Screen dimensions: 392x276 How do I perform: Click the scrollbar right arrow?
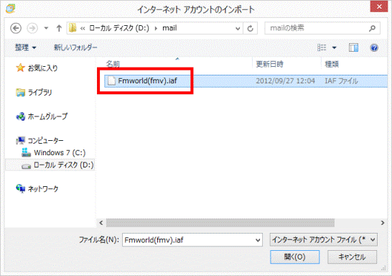click(383, 223)
